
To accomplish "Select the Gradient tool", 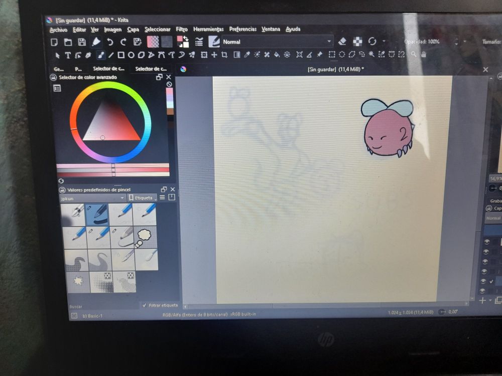I will 236,55.
